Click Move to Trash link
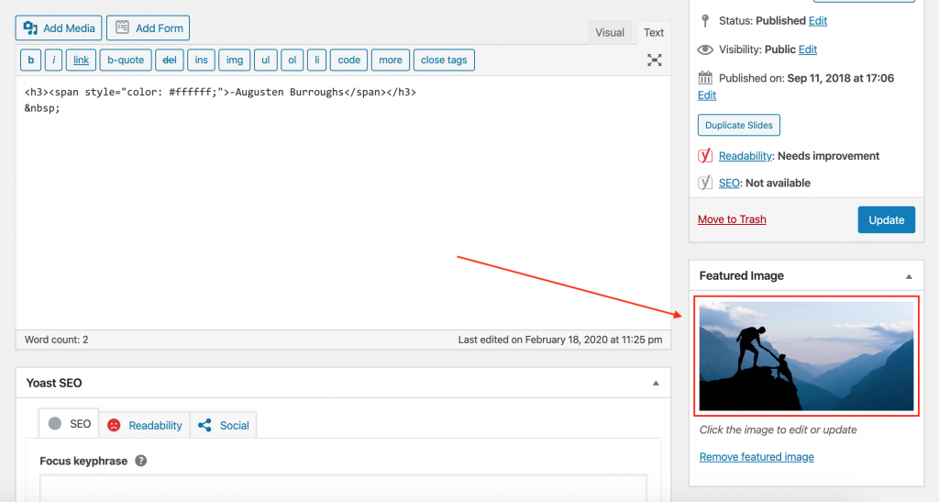939x502 pixels. (732, 219)
